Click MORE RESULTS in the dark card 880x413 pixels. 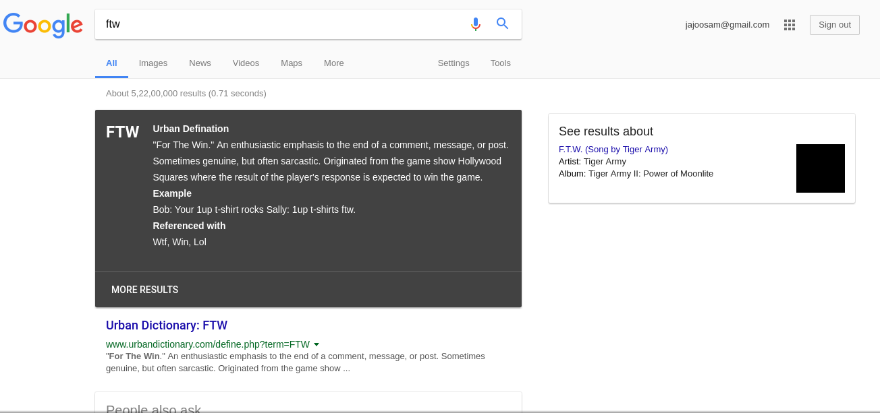[145, 290]
